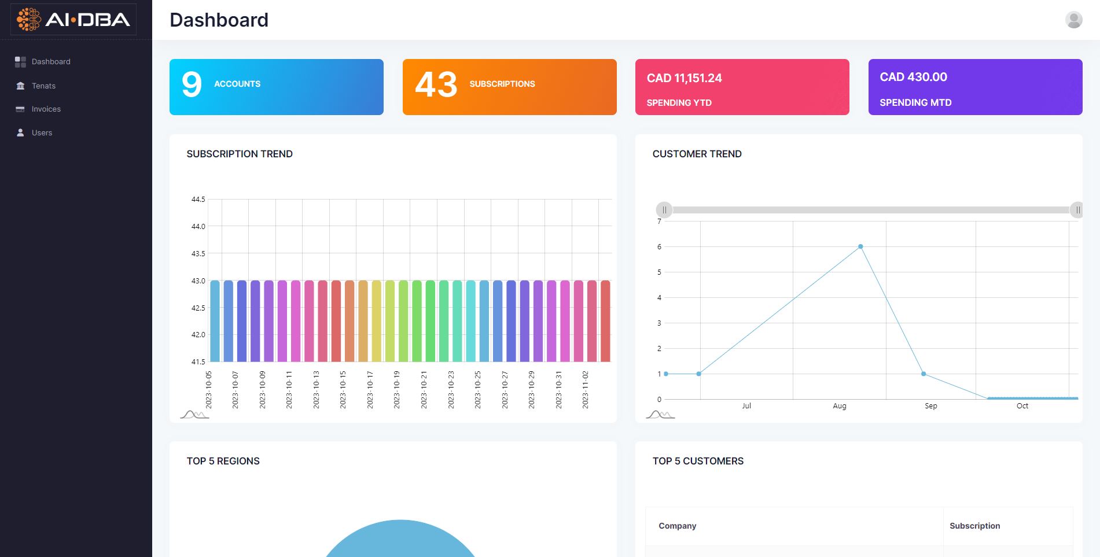Click the 9 Accounts card
The image size is (1100, 557).
coord(277,87)
